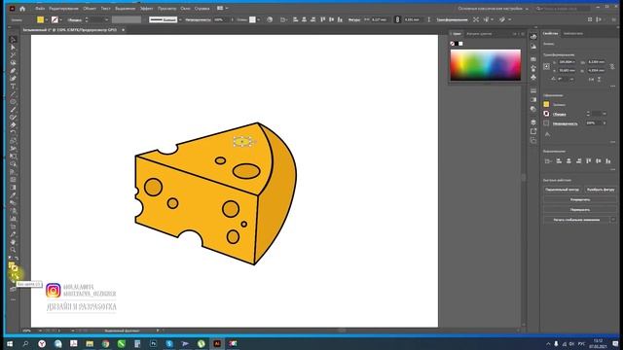The width and height of the screenshot is (623, 350).
Task: Open the stroke weight dropdown in control bar
Action: click(106, 19)
